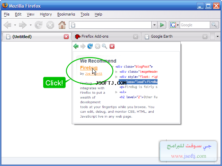Expand the div style float node
This screenshot has width=222, height=166.
tap(117, 77)
